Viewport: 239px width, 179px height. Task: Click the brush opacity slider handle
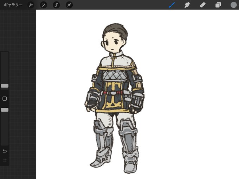(x=5, y=110)
